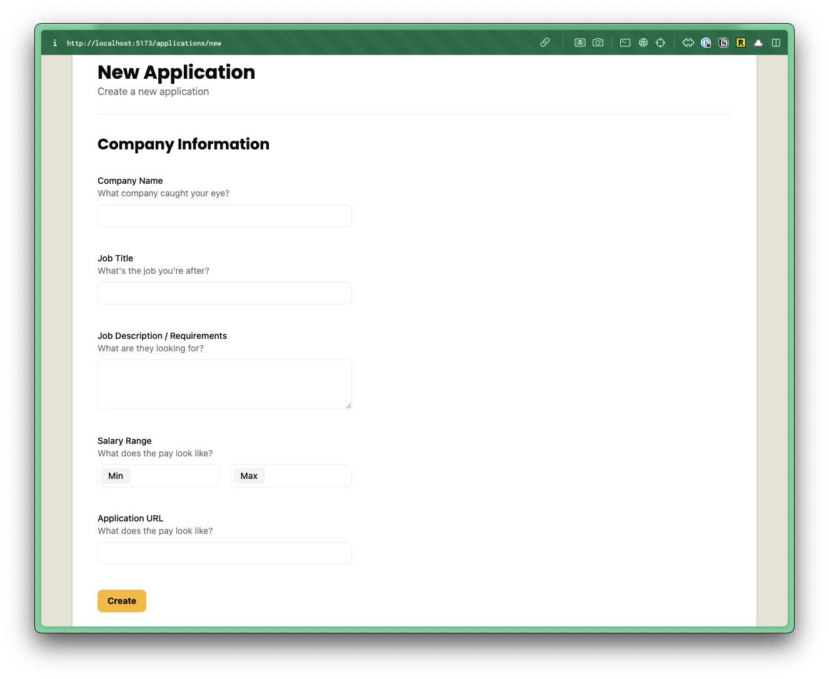Toggle the split view sidebar icon
The width and height of the screenshot is (829, 679).
coord(776,43)
